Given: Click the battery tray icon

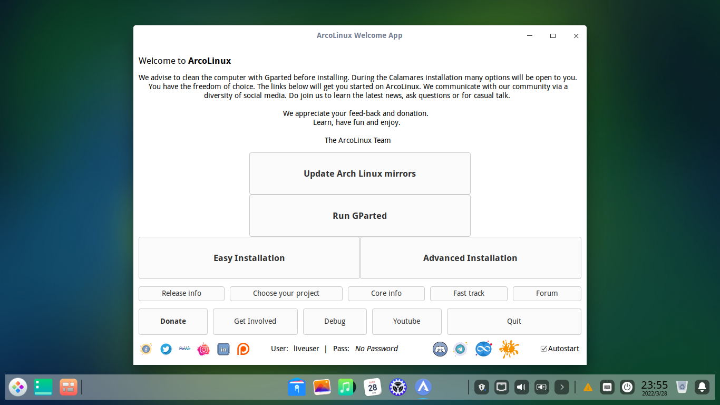Looking at the screenshot, I should tap(542, 387).
